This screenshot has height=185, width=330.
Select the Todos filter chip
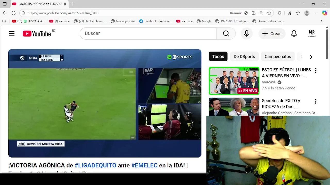click(x=218, y=57)
